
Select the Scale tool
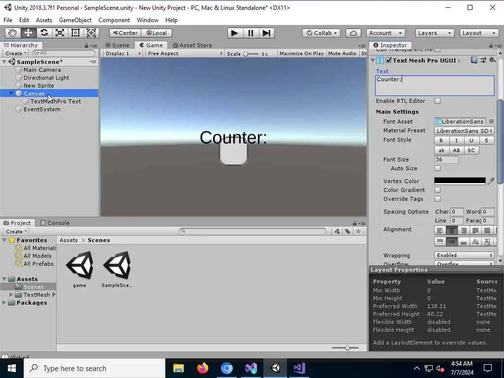click(60, 33)
